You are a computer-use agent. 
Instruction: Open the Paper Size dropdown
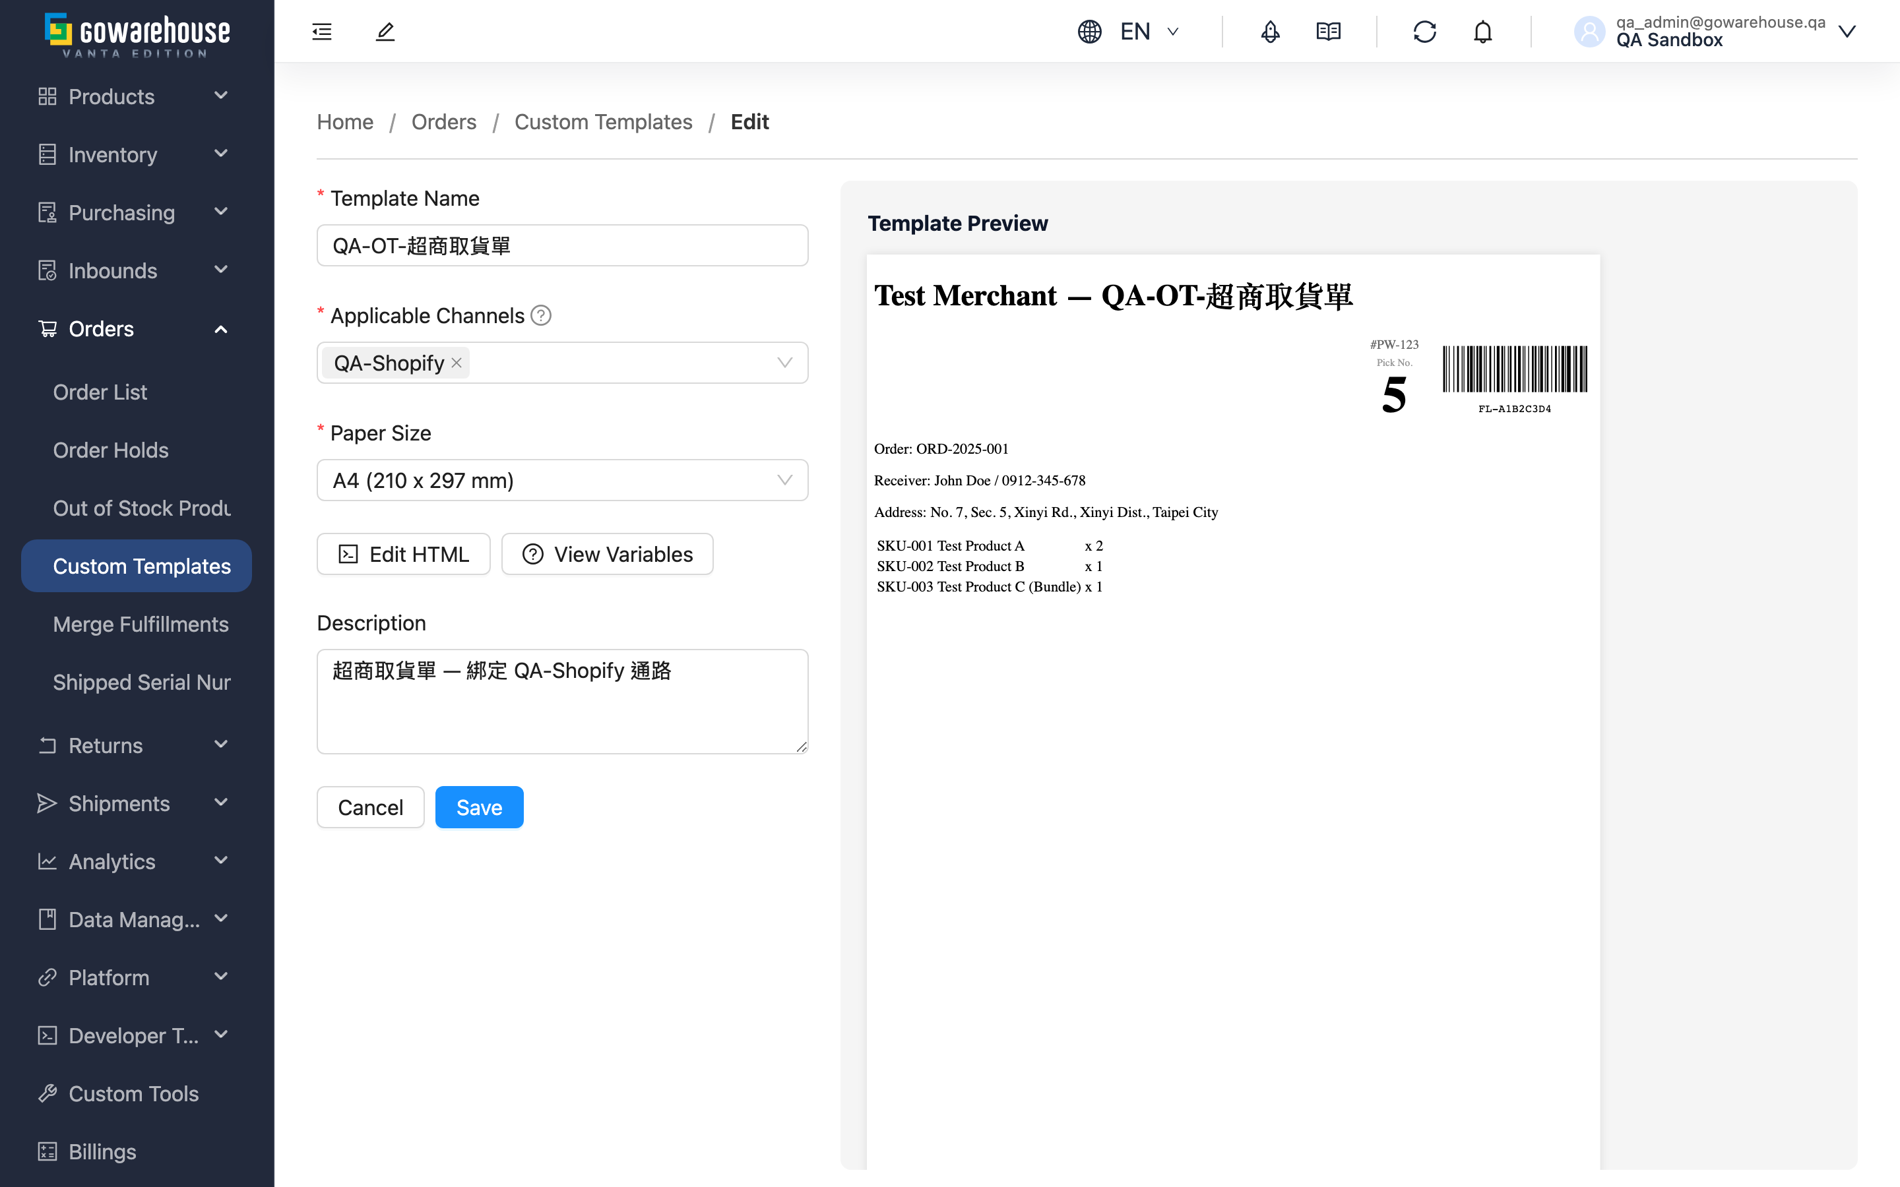(562, 481)
